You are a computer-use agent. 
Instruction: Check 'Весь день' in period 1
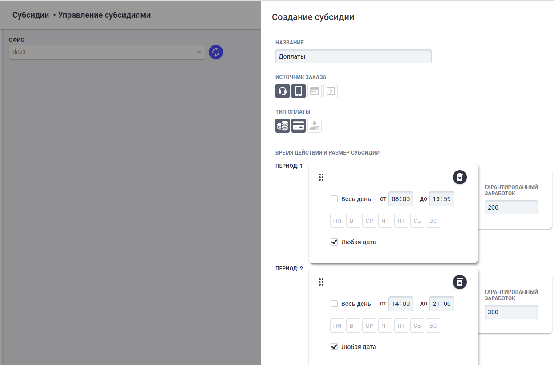tap(334, 199)
